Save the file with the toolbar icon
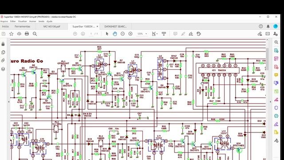The width and height of the screenshot is (284, 160). coord(4,34)
